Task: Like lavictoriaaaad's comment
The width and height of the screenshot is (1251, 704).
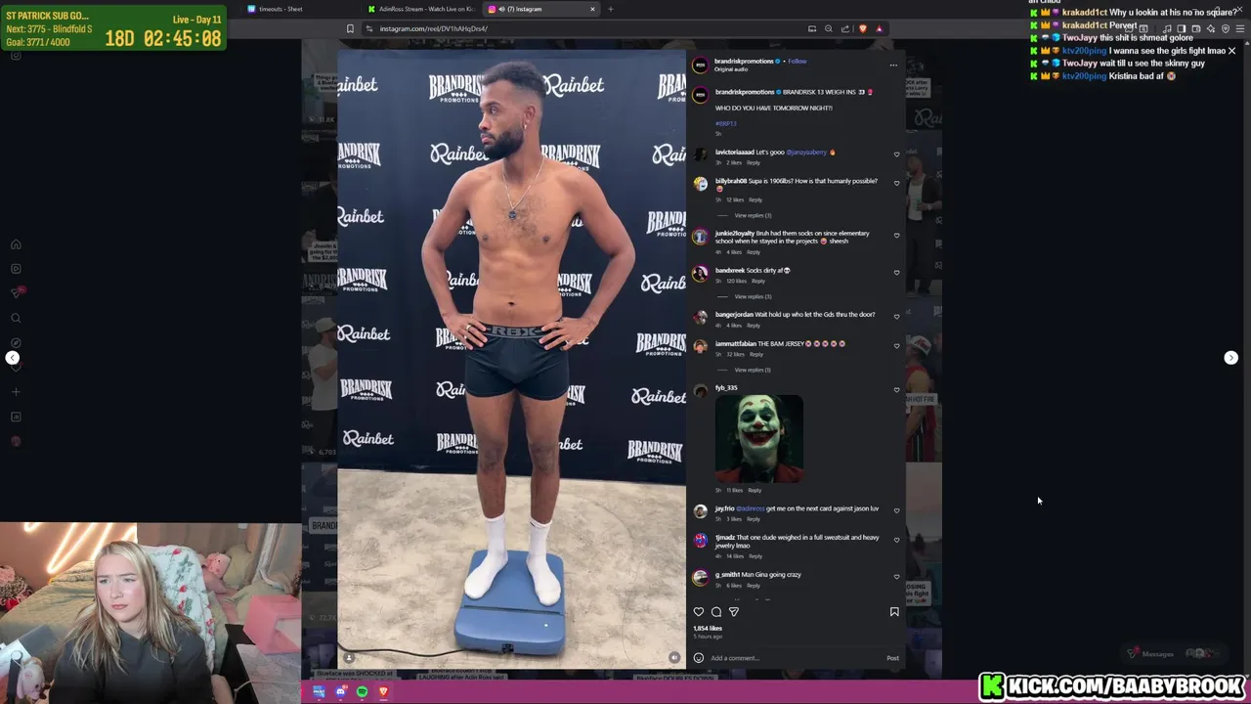Action: click(896, 154)
